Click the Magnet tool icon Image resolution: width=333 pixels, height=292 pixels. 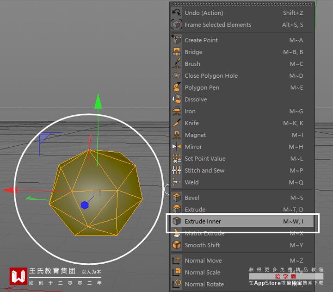(177, 135)
